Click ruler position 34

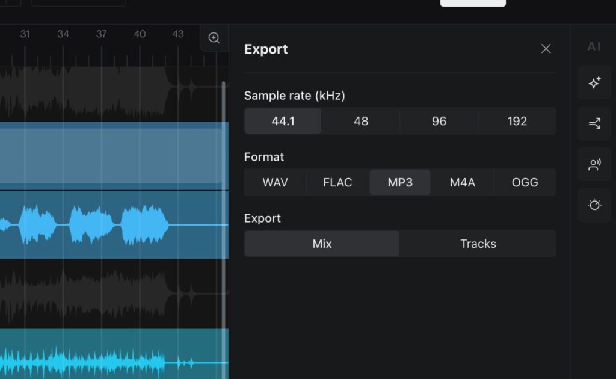coord(63,34)
